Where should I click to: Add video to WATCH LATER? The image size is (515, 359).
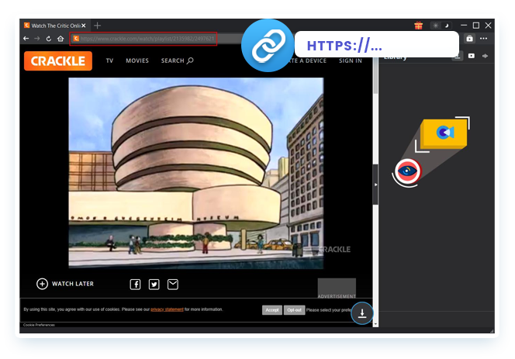click(x=65, y=284)
